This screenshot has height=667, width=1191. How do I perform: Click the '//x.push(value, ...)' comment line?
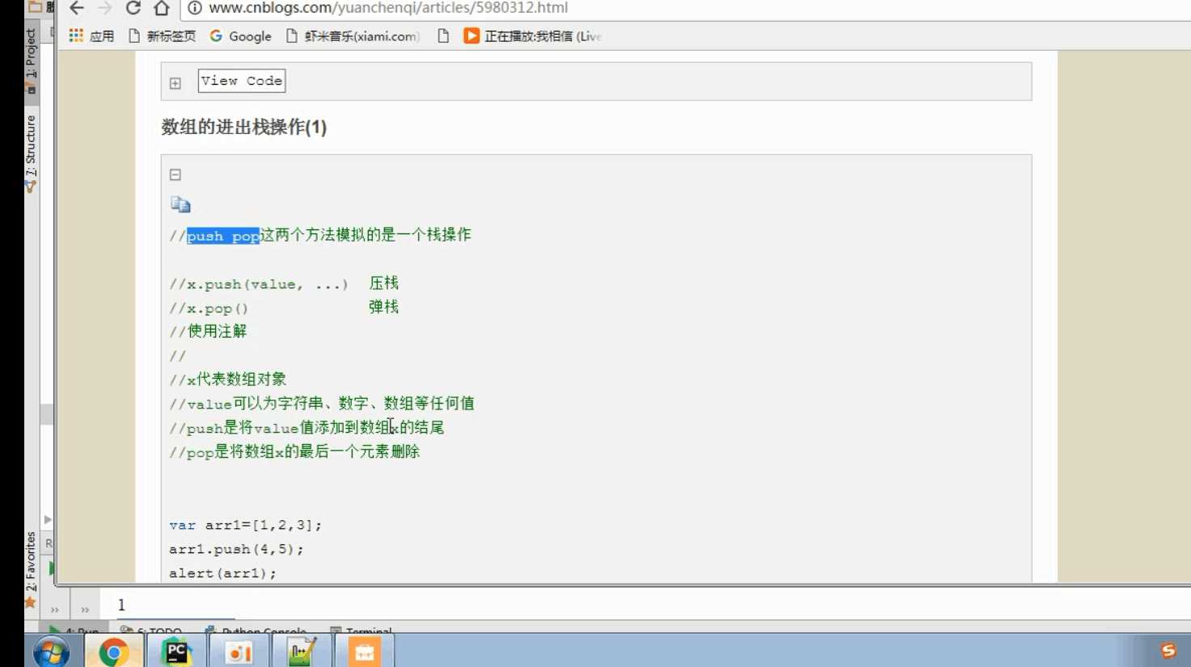click(x=259, y=284)
